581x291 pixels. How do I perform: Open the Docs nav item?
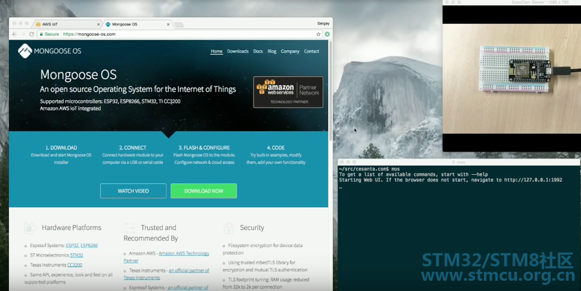258,51
